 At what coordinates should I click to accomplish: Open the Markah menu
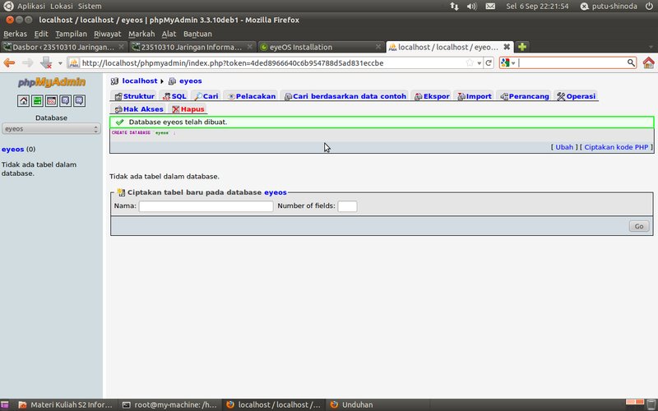pyautogui.click(x=141, y=34)
